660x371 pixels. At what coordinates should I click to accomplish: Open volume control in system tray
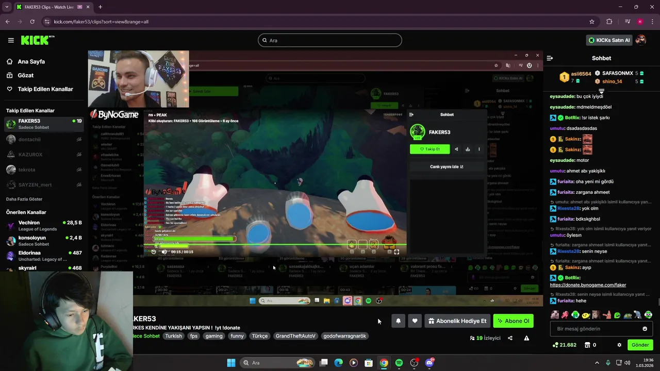[x=627, y=363]
